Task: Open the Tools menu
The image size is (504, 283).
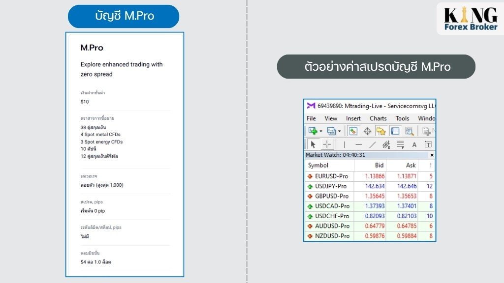Action: click(x=402, y=118)
